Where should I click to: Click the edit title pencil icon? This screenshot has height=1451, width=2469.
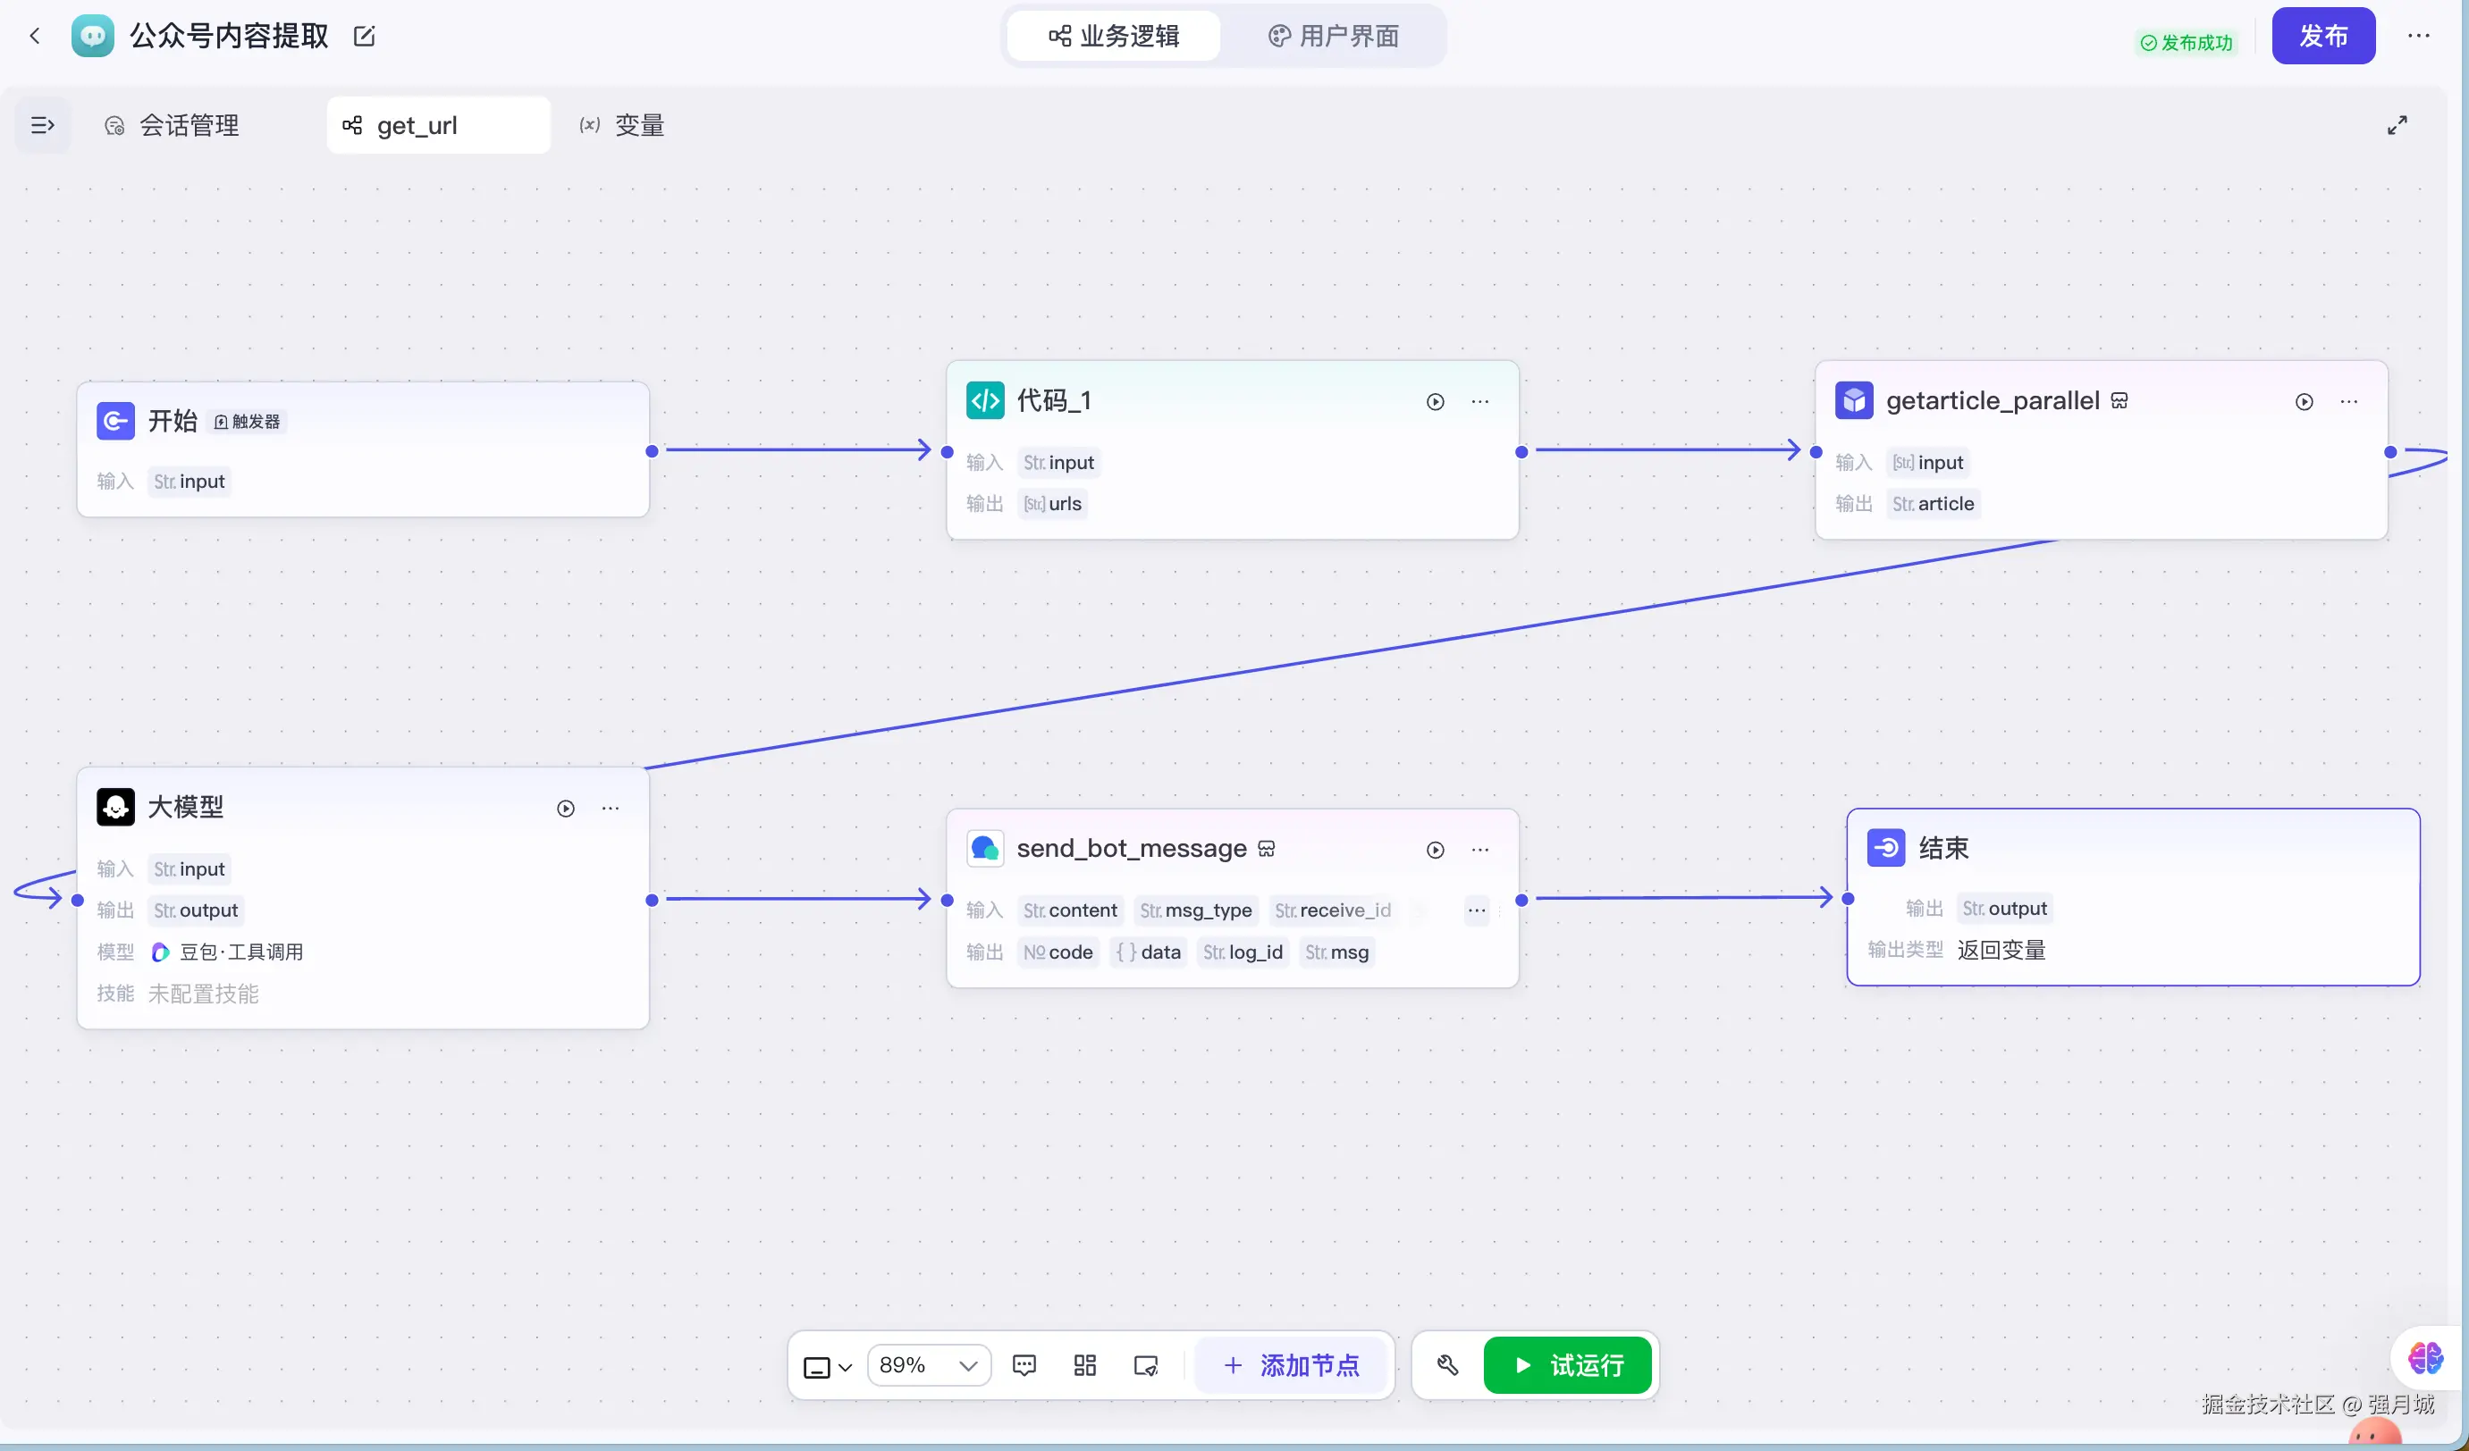[x=364, y=37]
